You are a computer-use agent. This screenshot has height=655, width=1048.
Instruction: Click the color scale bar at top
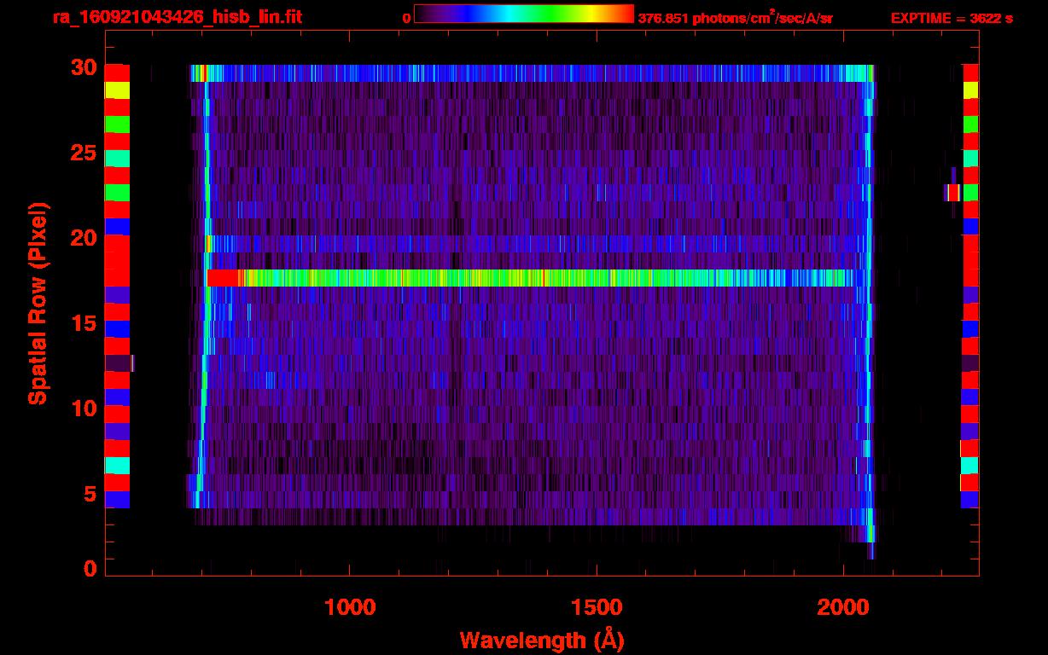(524, 14)
